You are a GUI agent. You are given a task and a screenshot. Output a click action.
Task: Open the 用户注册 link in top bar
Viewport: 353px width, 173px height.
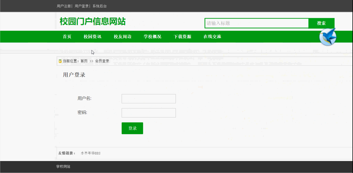click(64, 6)
